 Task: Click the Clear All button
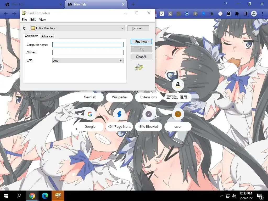pyautogui.click(x=141, y=57)
